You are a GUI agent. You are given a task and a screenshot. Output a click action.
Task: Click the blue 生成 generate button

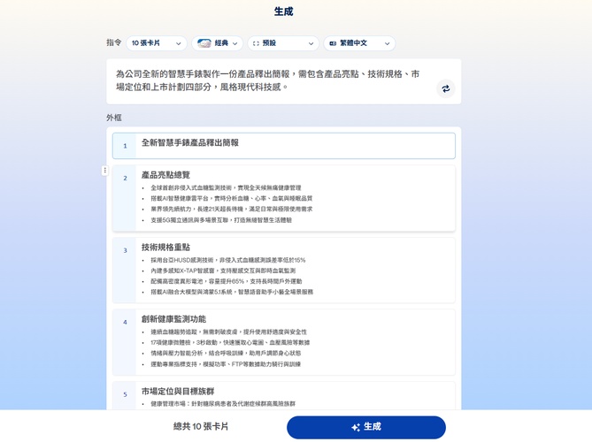pyautogui.click(x=366, y=427)
